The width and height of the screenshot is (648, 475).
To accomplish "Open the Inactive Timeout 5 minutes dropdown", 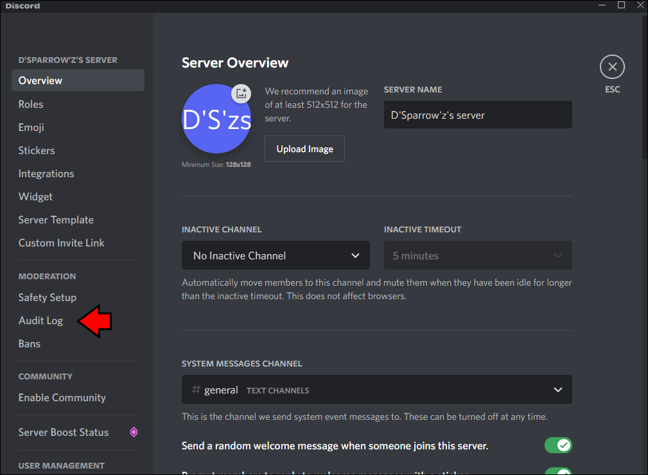I will pos(478,255).
